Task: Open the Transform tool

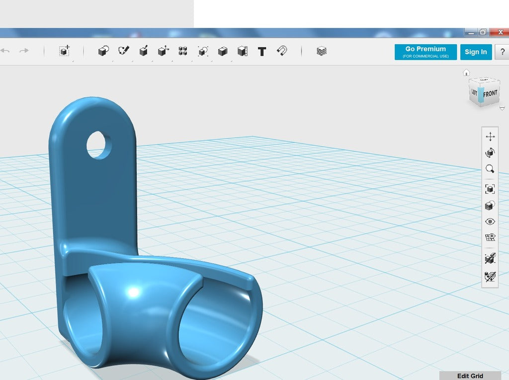Action: 64,51
